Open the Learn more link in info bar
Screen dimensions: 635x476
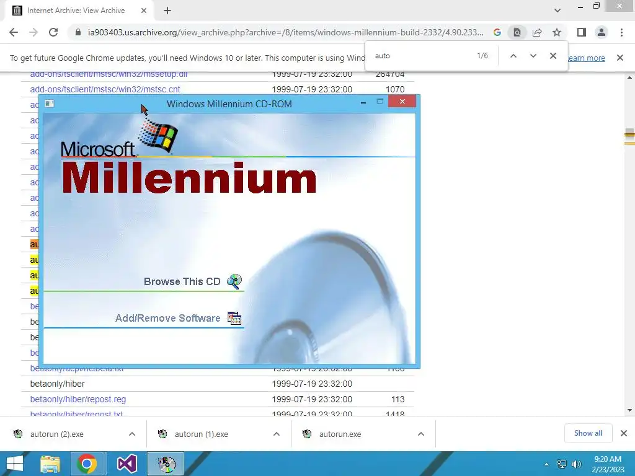pyautogui.click(x=587, y=58)
